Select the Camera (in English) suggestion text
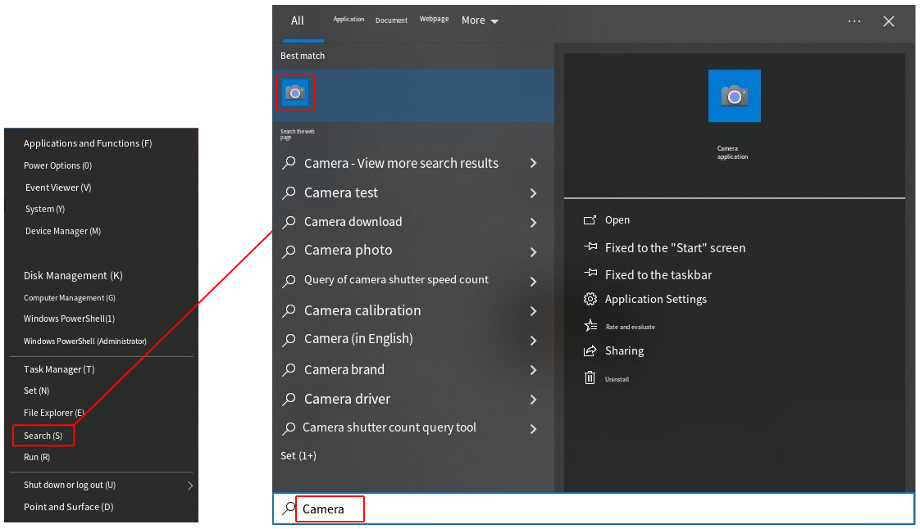Viewport: 920px width, 529px height. [x=358, y=338]
